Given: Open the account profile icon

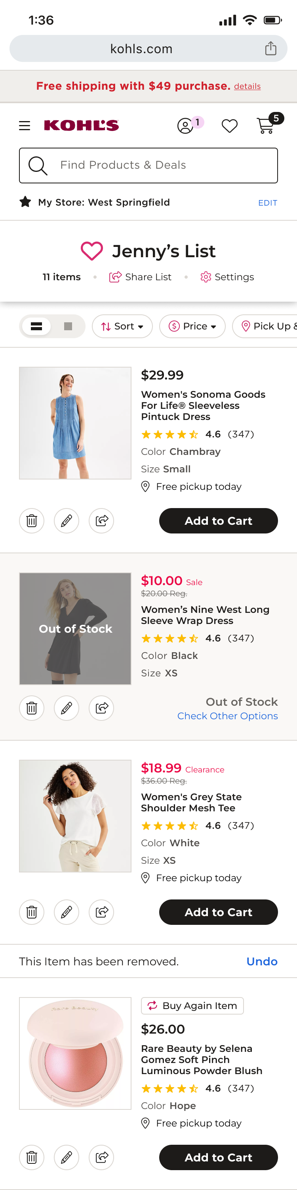Looking at the screenshot, I should (185, 126).
